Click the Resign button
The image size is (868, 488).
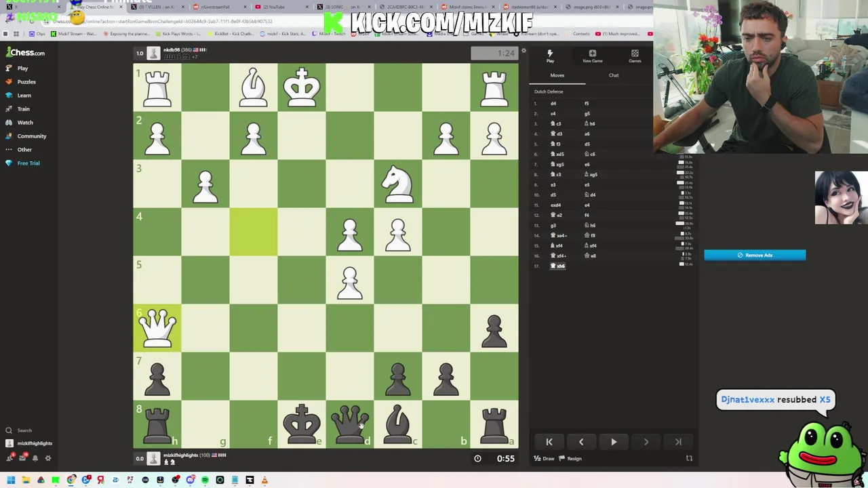click(x=570, y=459)
